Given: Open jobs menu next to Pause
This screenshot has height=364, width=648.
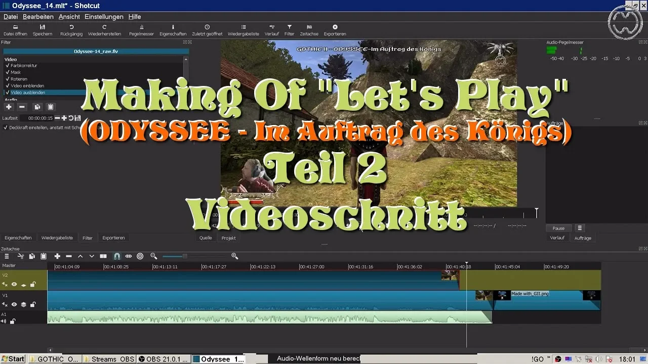Looking at the screenshot, I should click(x=580, y=228).
